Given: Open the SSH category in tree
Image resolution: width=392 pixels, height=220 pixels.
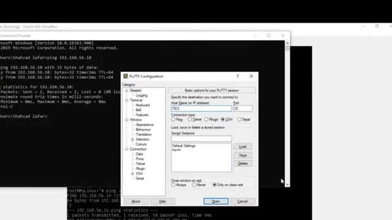Looking at the screenshot, I should pos(139,174).
